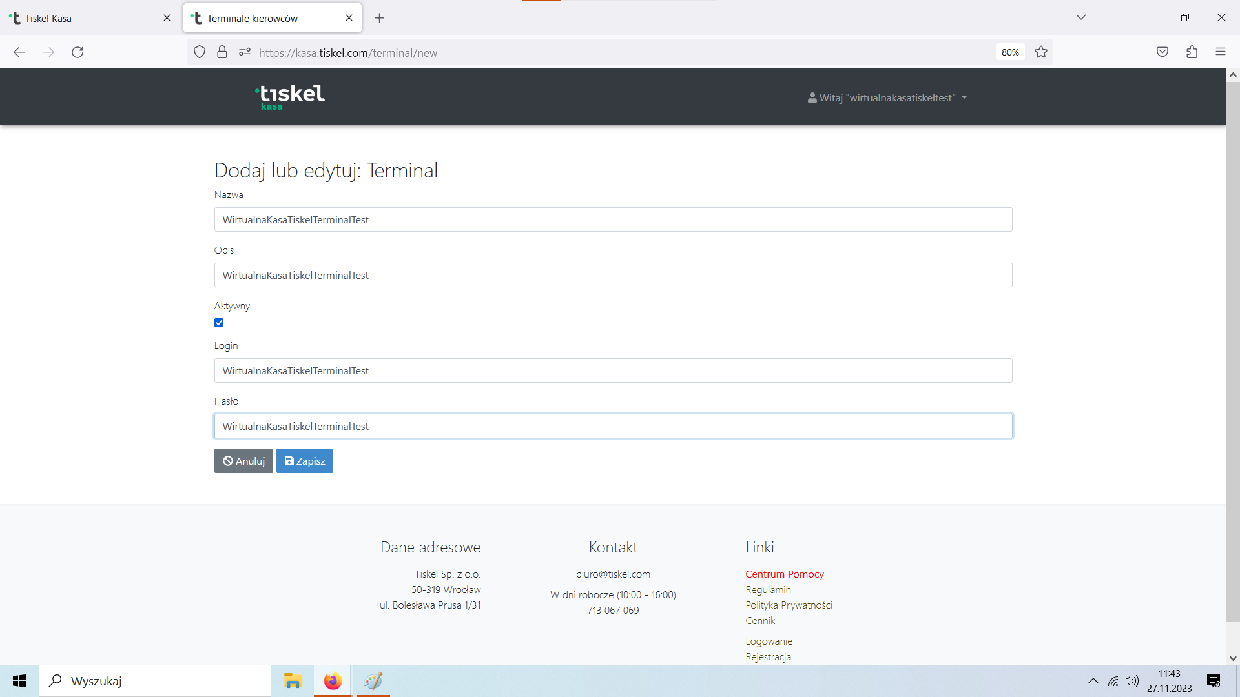This screenshot has width=1240, height=697.
Task: Click the phone number 713 067 069
Action: tap(613, 611)
